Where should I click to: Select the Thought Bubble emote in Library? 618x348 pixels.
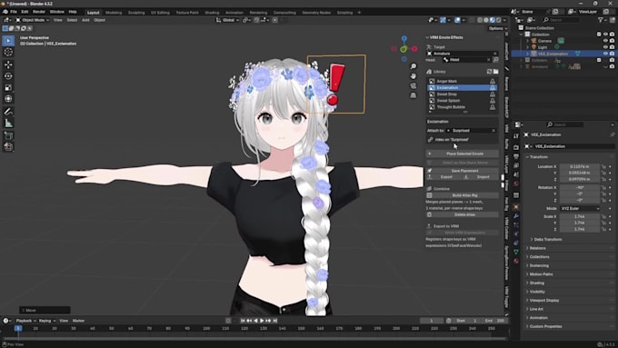[462, 107]
